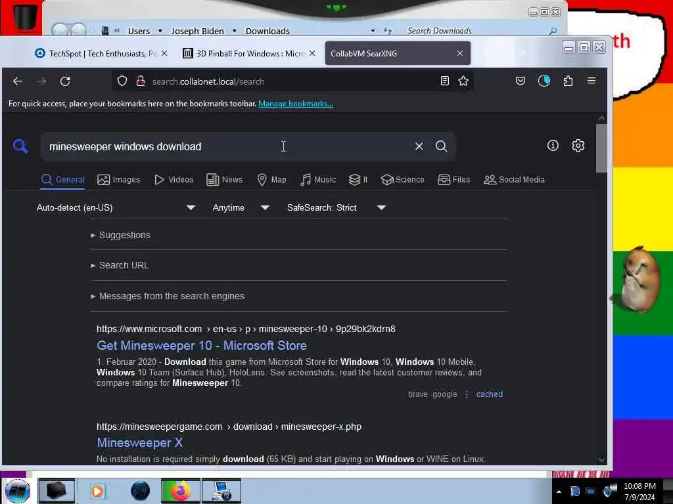This screenshot has width=673, height=504.
Task: Expand the Search URL section
Action: click(120, 265)
